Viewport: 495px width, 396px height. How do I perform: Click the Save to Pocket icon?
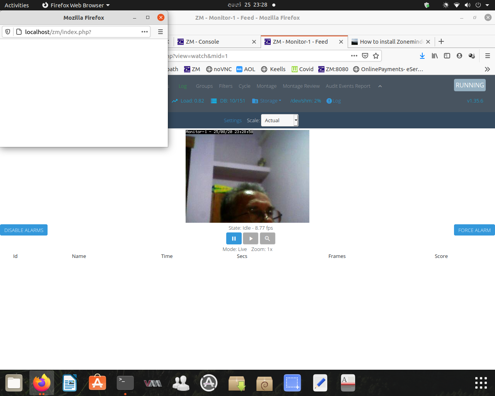point(365,56)
